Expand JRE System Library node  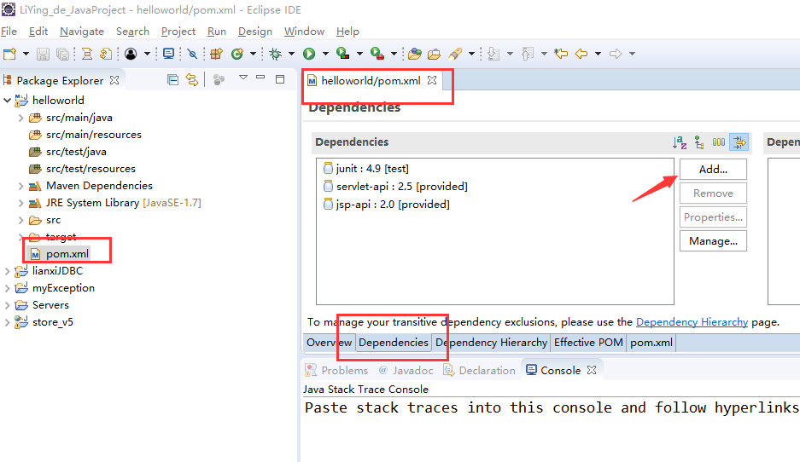20,203
